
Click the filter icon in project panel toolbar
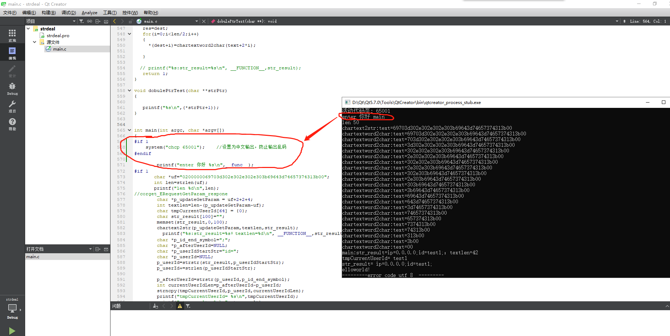[81, 21]
